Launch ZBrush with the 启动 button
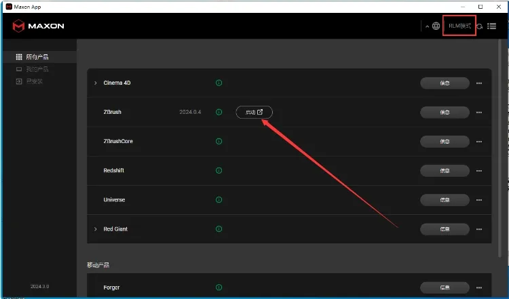This screenshot has height=299, width=509. (254, 112)
